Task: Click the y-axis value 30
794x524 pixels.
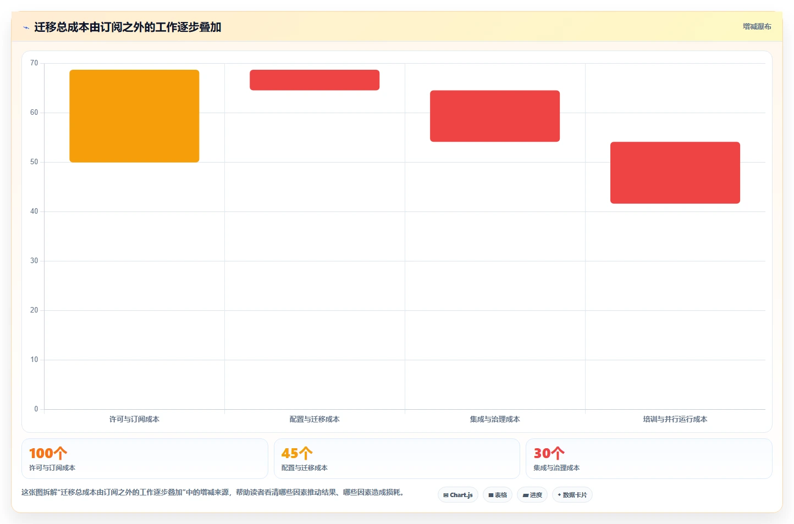Action: coord(34,261)
